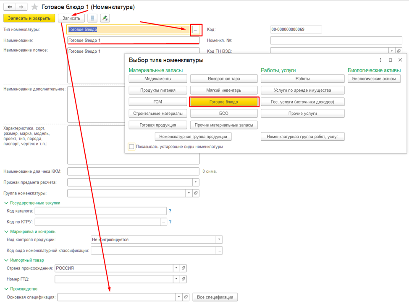Viewport: 409px width, 306px height.
Task: Click Номенклатурная группа продукции button
Action: point(193,137)
